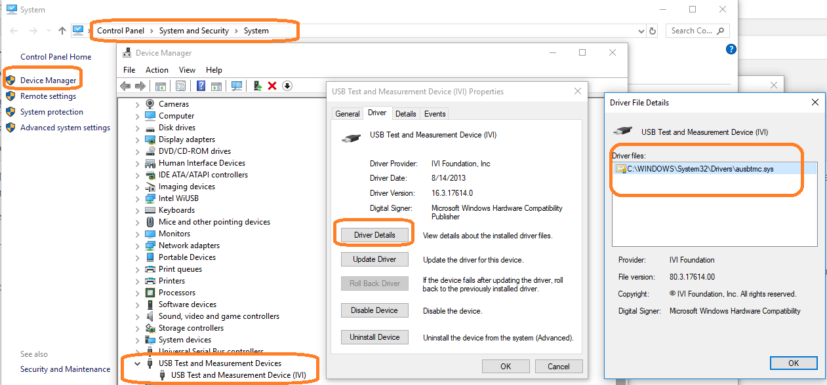Expand the Cameras device category

pos(137,104)
